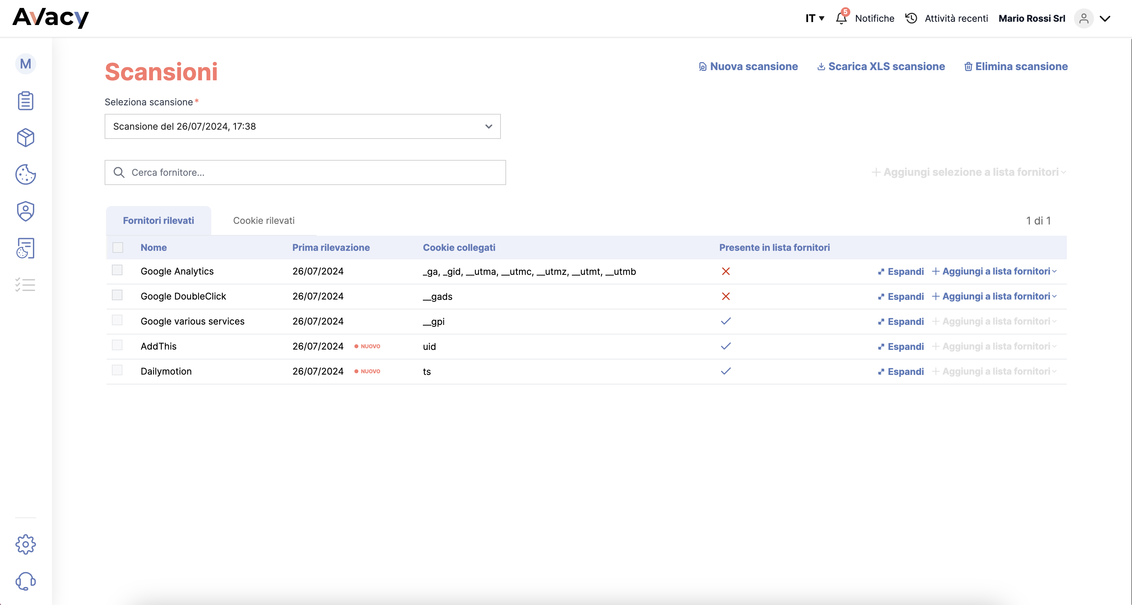Open the Seleziona scansione dropdown

coord(302,127)
